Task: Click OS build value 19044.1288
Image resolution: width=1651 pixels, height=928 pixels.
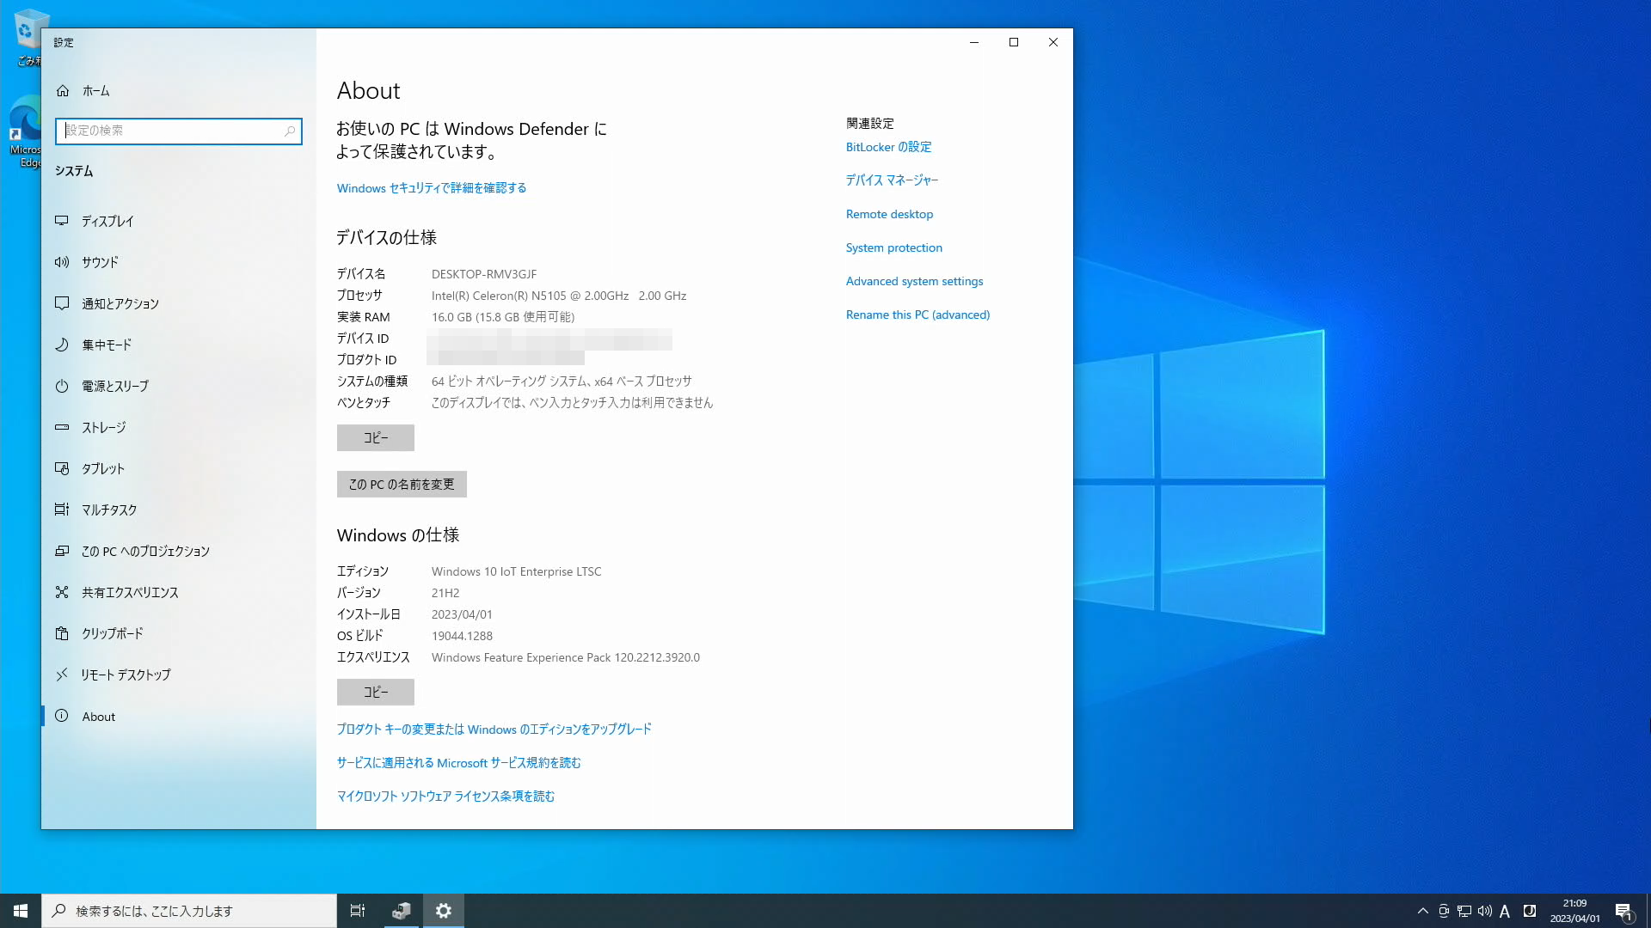Action: pos(462,636)
